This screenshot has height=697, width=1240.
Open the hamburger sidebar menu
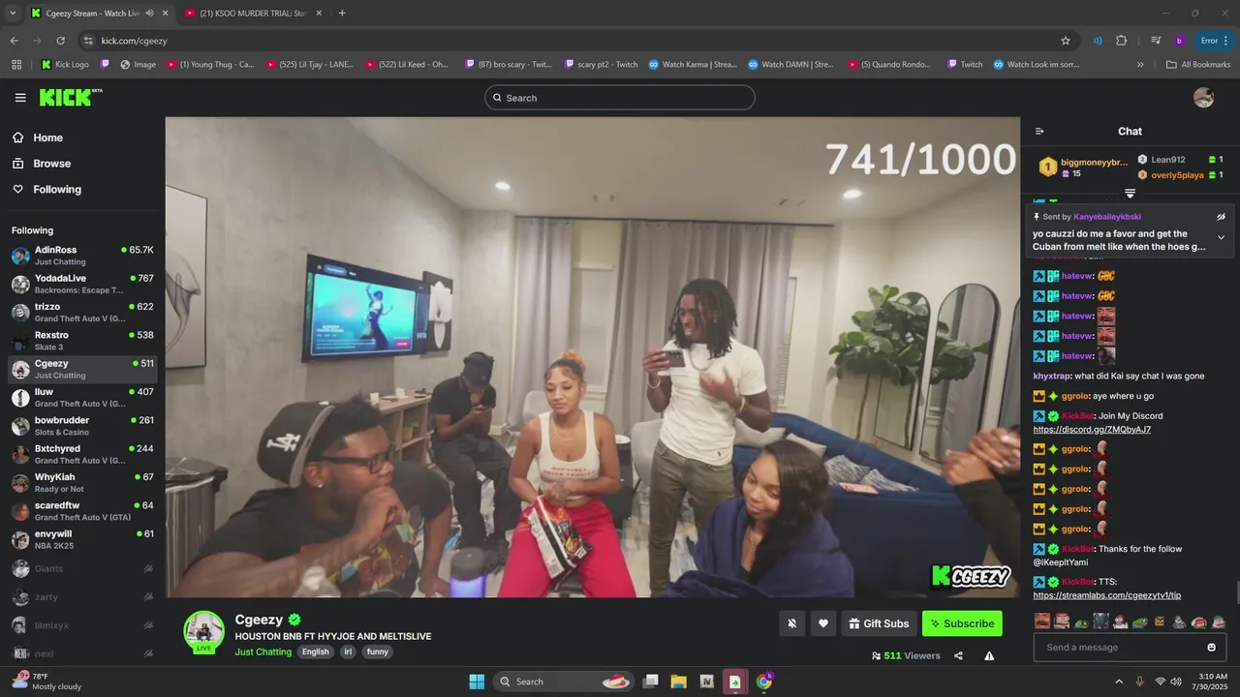tap(20, 98)
